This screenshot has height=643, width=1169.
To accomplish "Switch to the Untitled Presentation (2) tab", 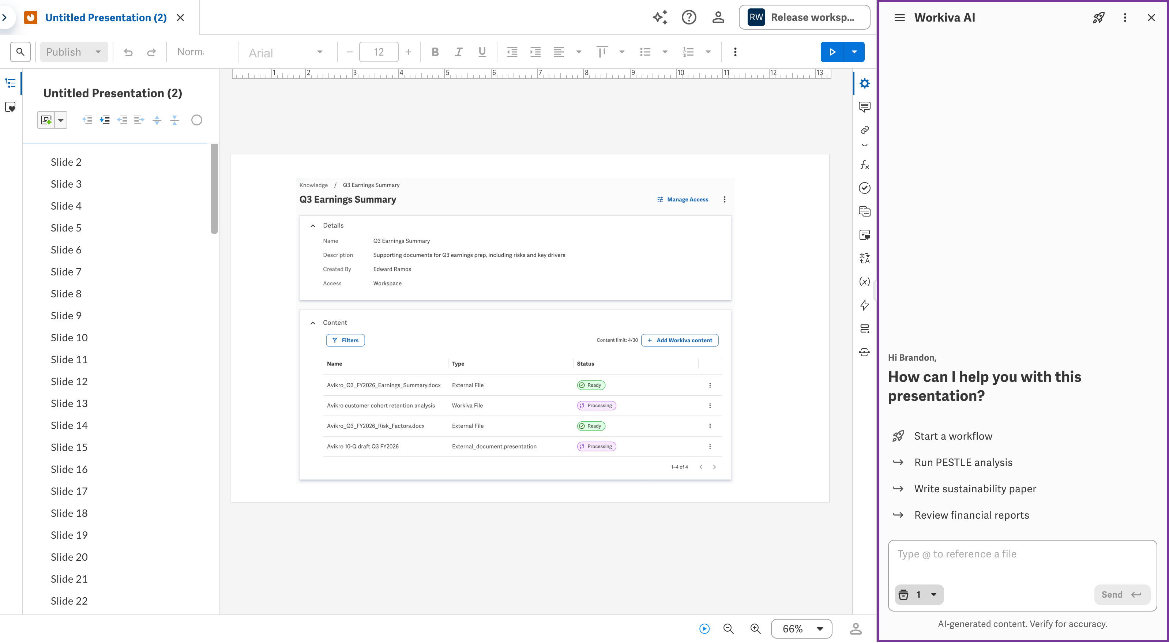I will (x=106, y=18).
